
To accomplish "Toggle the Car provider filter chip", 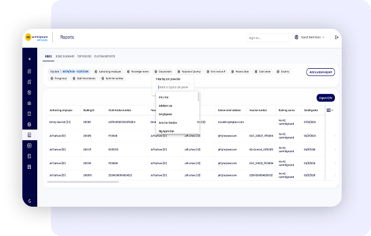I will 163,71.
